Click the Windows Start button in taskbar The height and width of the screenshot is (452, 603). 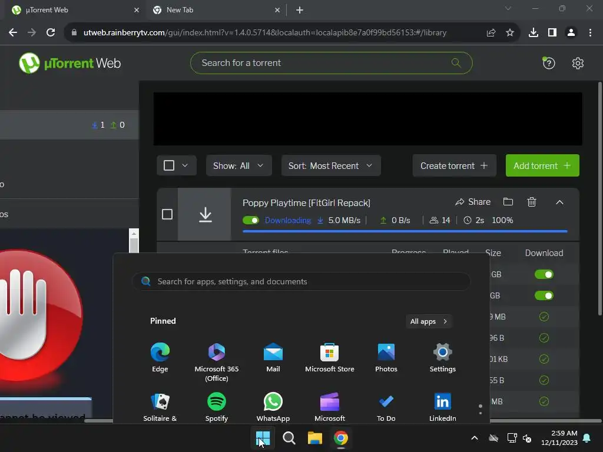pyautogui.click(x=263, y=438)
